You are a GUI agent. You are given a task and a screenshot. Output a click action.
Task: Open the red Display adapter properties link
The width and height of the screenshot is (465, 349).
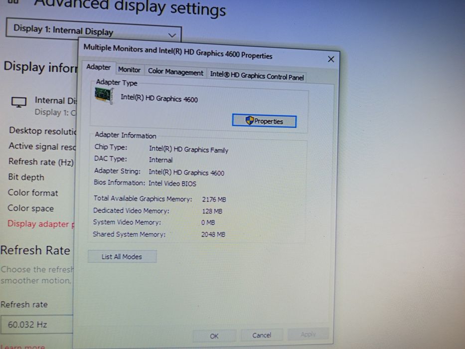(41, 224)
